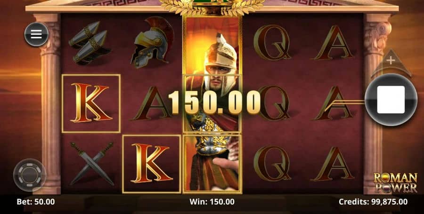
Task: Open the bet chip selector
Action: pyautogui.click(x=30, y=175)
